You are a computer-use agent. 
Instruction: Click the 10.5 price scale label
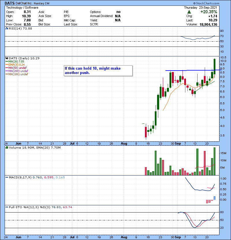[223, 58]
